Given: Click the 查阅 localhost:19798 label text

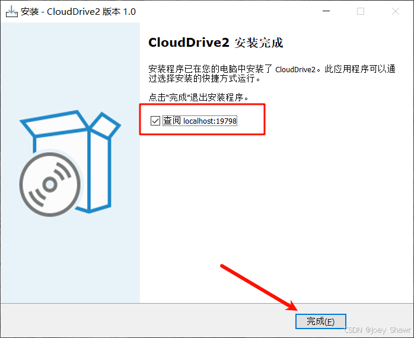Looking at the screenshot, I should click(200, 121).
